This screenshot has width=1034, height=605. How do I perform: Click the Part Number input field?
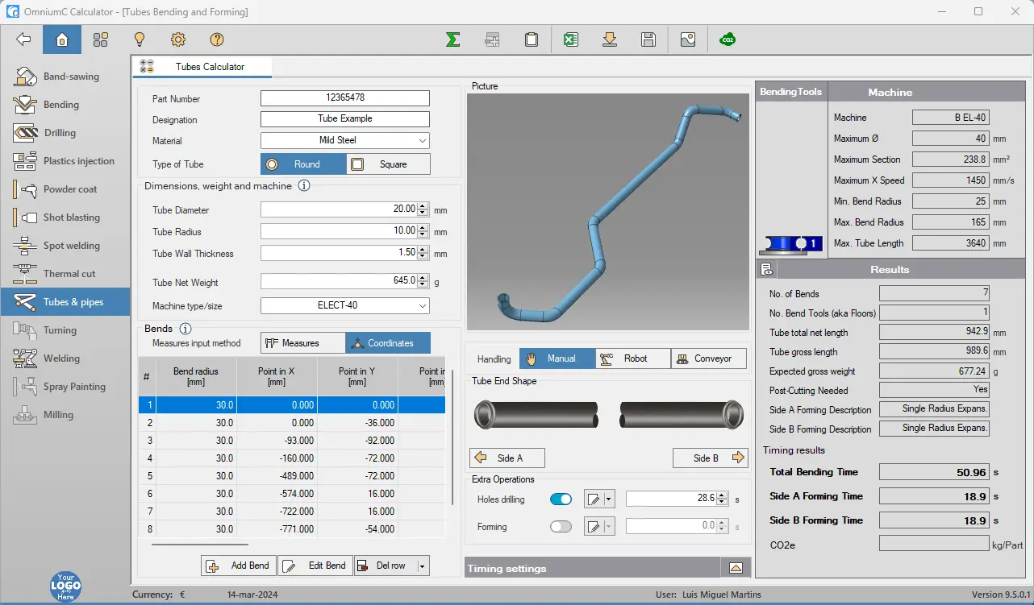(x=345, y=98)
